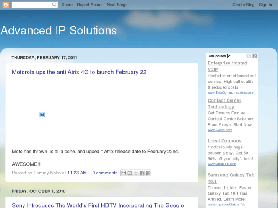Click the broken image placeholder in post
Viewport: 278px width, 208px height.
point(42,114)
